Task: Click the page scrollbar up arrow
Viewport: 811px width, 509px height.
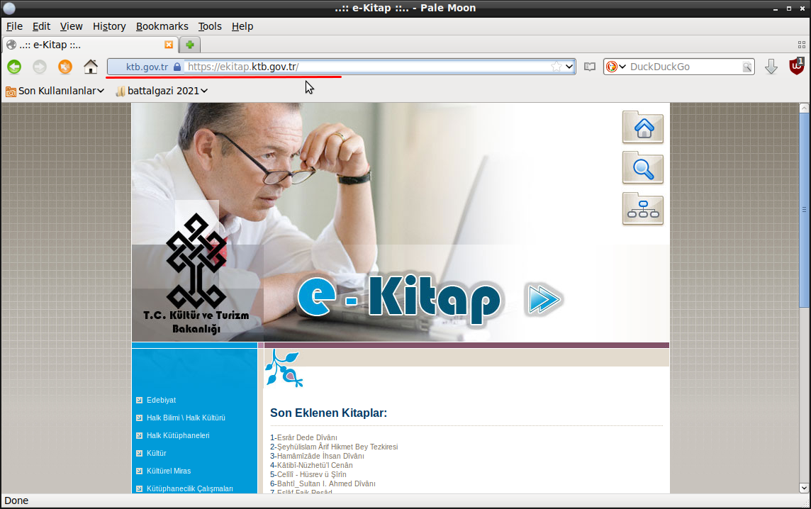Action: click(804, 108)
